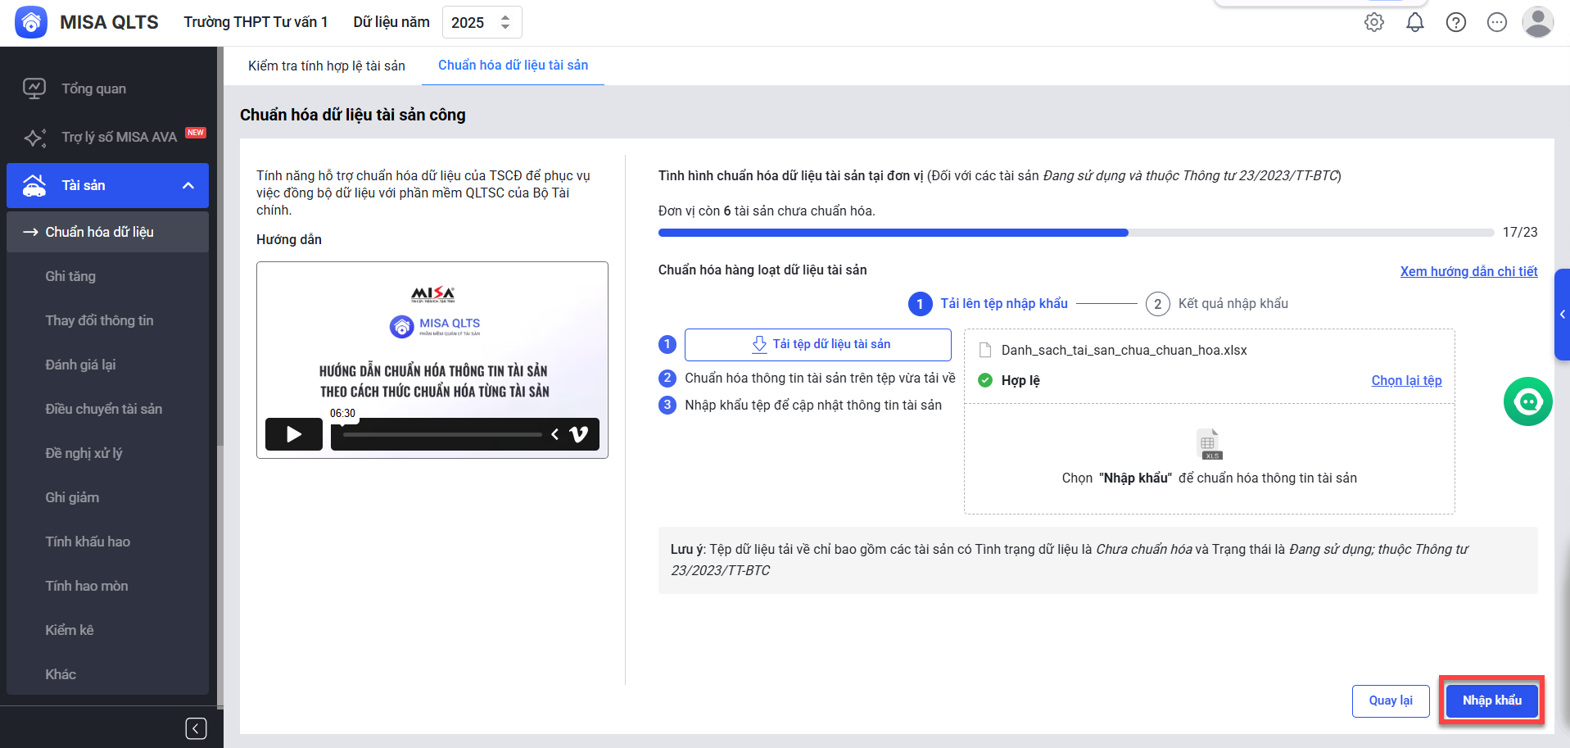Image resolution: width=1570 pixels, height=748 pixels.
Task: Open the Dữ liệu năm 2025 selector
Action: 482,23
